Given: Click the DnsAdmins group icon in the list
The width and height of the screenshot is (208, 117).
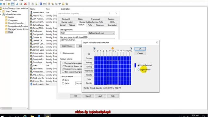Looking at the screenshot, I should [31, 31].
